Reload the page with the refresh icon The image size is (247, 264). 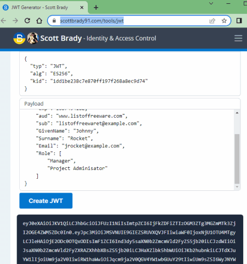27,21
